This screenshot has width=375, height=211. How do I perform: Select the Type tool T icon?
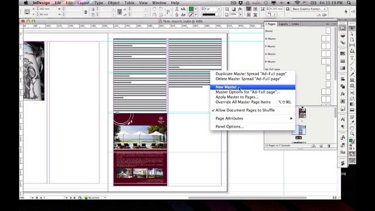352,58
